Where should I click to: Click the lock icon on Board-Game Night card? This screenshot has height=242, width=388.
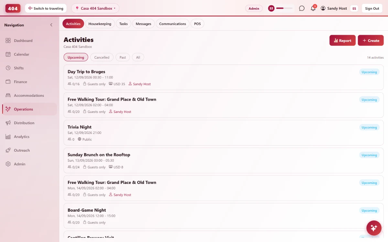pyautogui.click(x=85, y=222)
